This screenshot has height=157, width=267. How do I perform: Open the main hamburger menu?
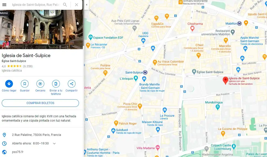pos(4,5)
